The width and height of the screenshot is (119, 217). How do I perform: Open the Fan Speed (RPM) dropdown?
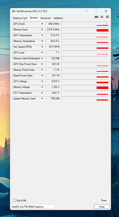pyautogui.click(x=42, y=47)
